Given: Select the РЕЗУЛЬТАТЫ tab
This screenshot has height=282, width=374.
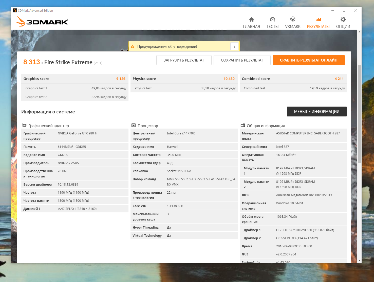Looking at the screenshot, I should (x=318, y=23).
